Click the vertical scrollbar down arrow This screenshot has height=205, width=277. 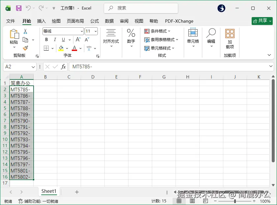pyautogui.click(x=273, y=185)
